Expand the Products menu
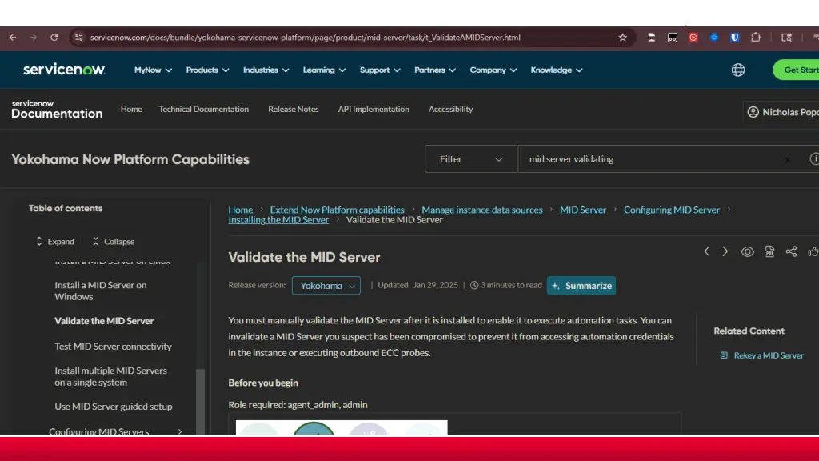 click(207, 70)
